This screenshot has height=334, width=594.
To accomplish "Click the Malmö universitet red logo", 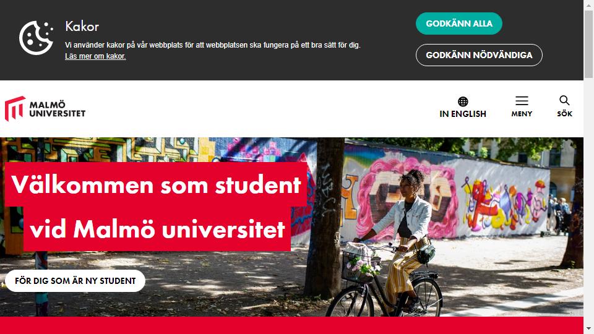I will (15, 109).
